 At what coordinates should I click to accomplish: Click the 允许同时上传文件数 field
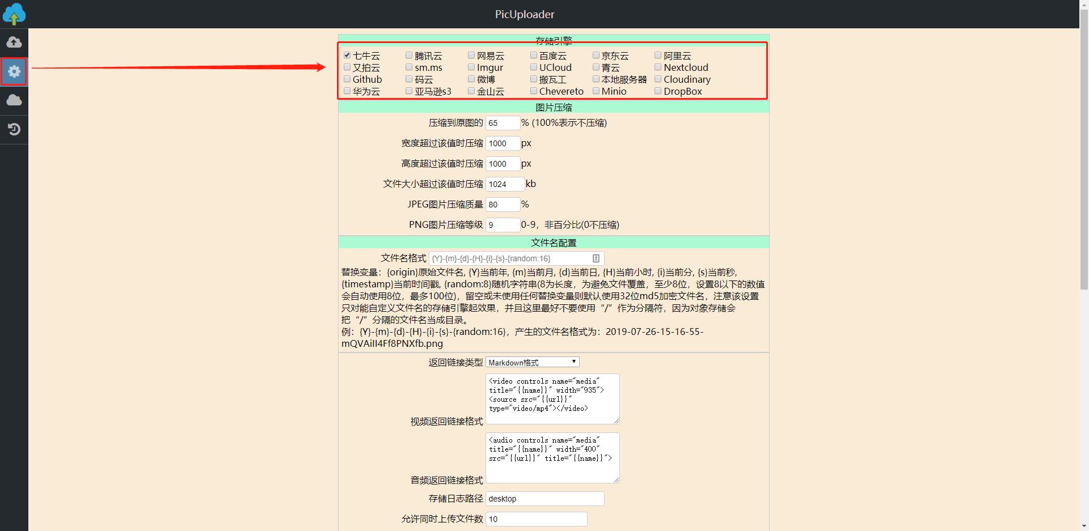(x=536, y=519)
